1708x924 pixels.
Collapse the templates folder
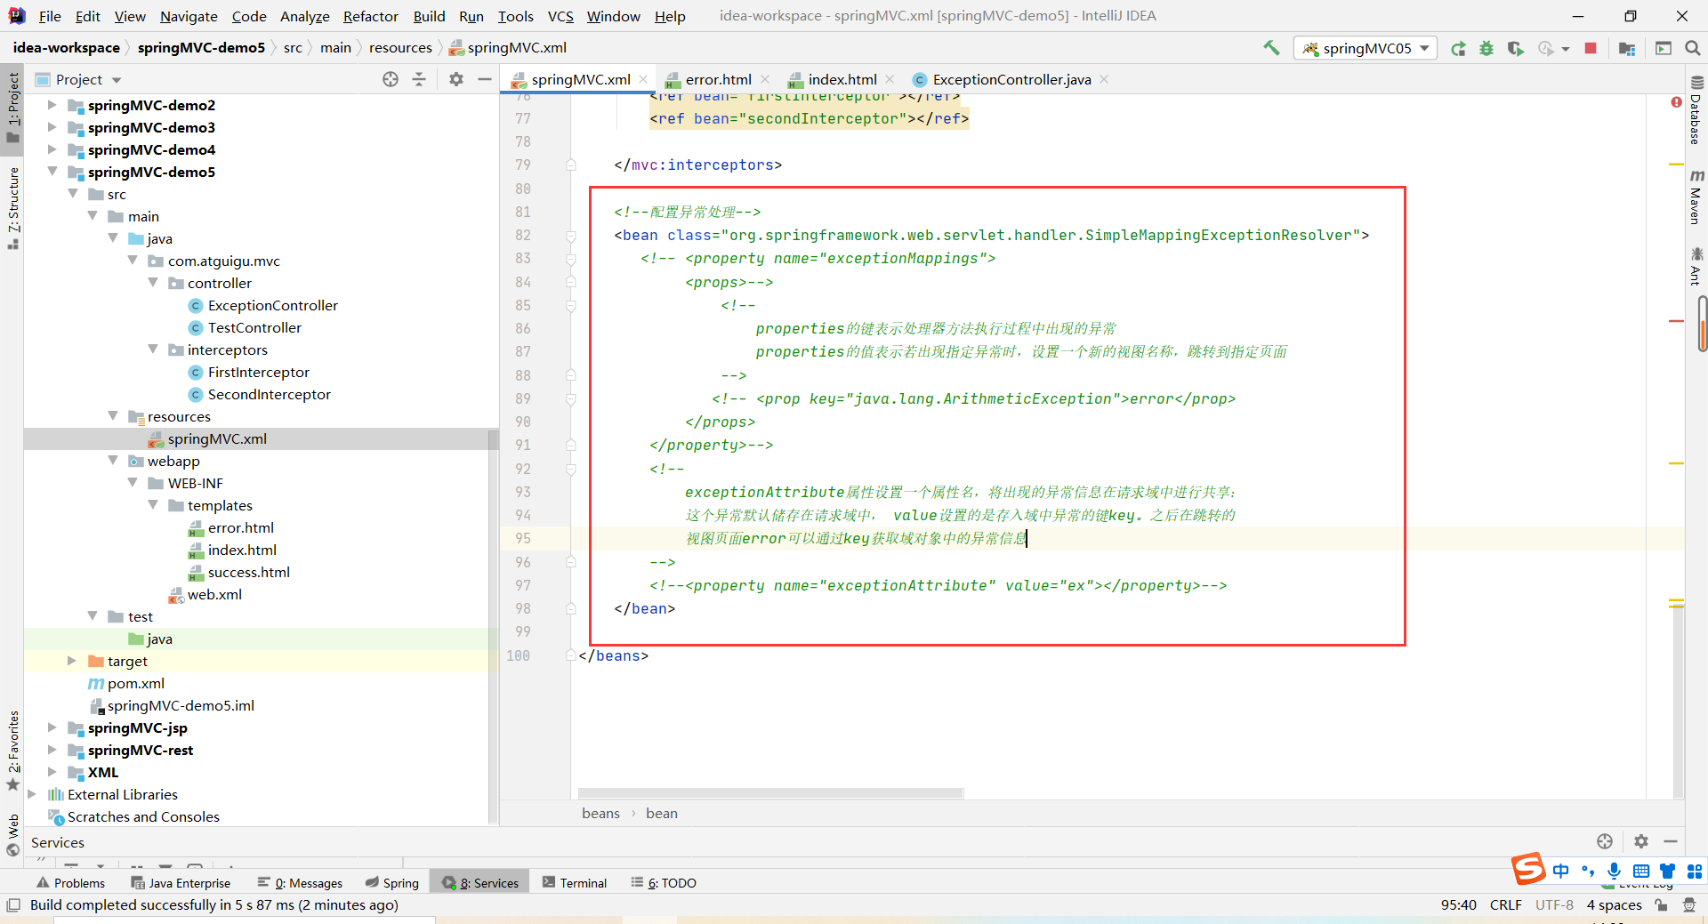[x=153, y=505]
